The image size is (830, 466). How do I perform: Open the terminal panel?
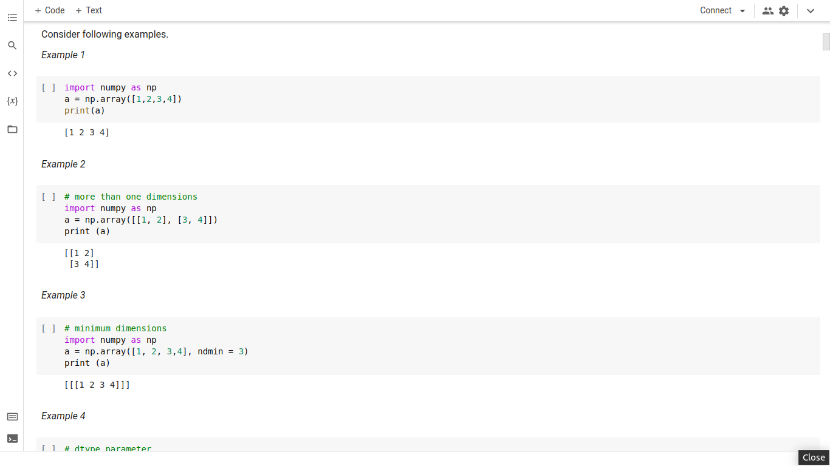click(x=12, y=438)
